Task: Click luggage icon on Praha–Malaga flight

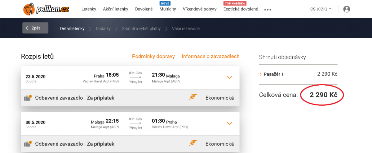Action: coord(29,98)
